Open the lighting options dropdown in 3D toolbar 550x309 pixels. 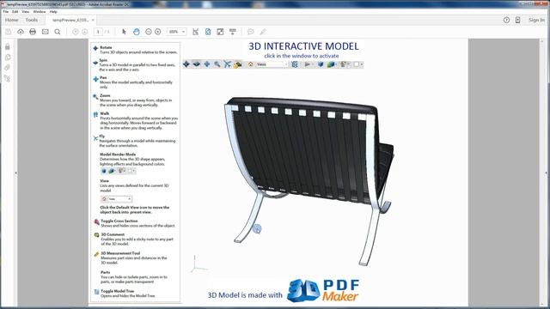(x=345, y=64)
